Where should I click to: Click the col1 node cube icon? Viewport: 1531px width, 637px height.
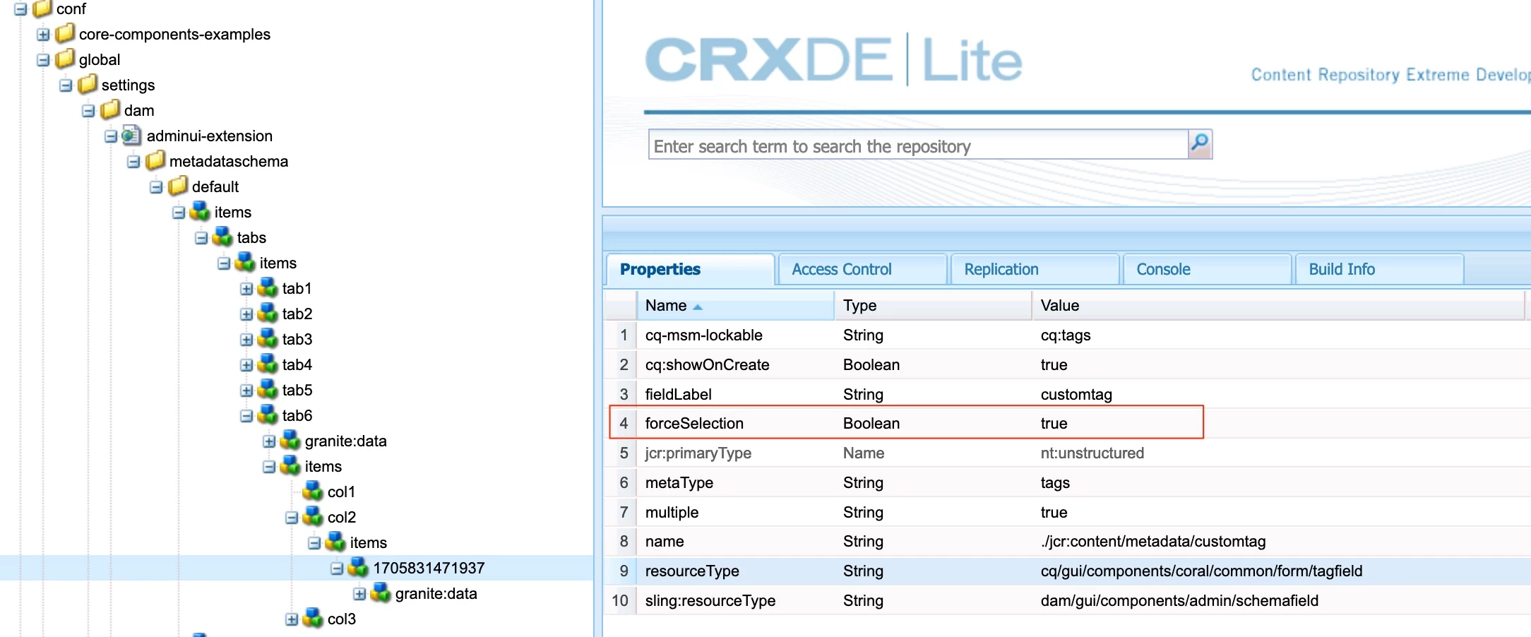(313, 492)
